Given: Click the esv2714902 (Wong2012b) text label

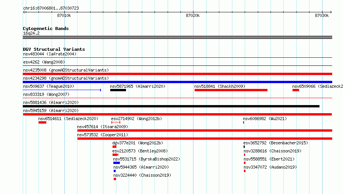Looking at the screenshot, I should point(136,119).
